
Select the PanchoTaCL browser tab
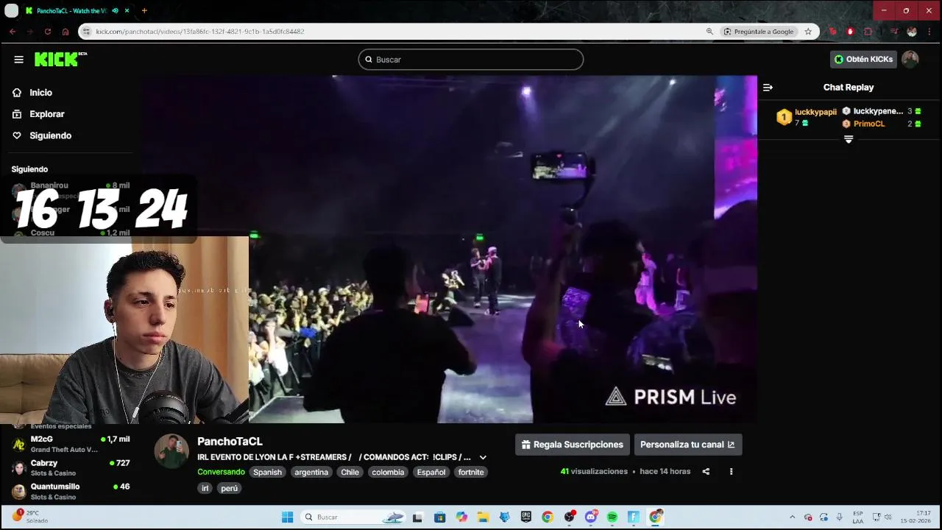click(71, 11)
